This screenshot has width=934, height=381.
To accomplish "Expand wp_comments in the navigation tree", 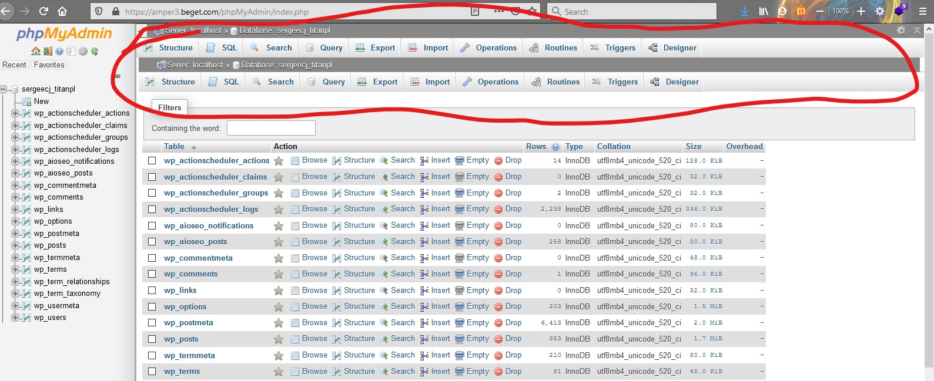I will click(x=15, y=197).
